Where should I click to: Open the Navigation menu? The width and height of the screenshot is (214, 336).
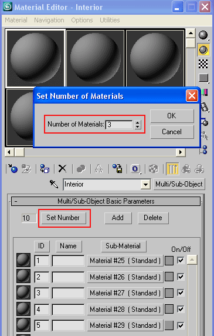49,20
